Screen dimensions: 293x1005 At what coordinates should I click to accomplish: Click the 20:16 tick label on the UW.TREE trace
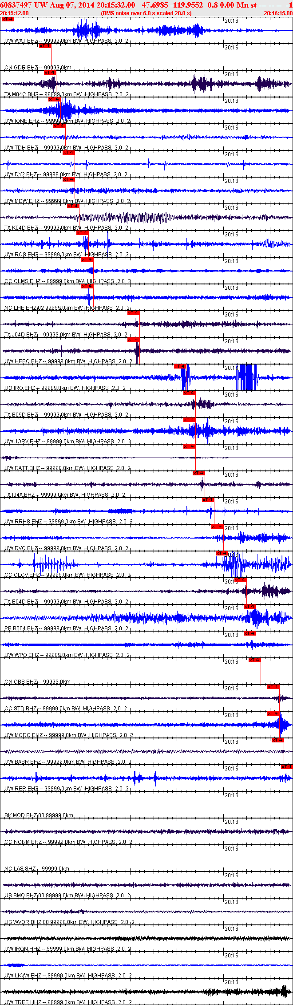(x=232, y=982)
